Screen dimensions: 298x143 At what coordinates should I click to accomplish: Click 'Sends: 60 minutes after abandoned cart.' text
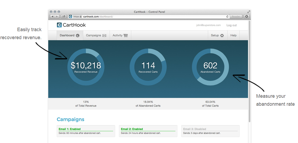click(80, 133)
